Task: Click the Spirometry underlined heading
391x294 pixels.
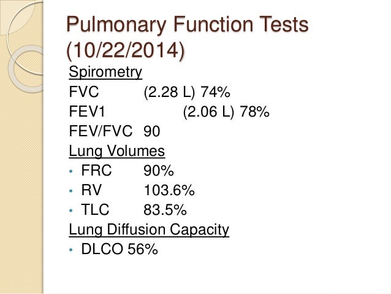Action: pos(105,72)
